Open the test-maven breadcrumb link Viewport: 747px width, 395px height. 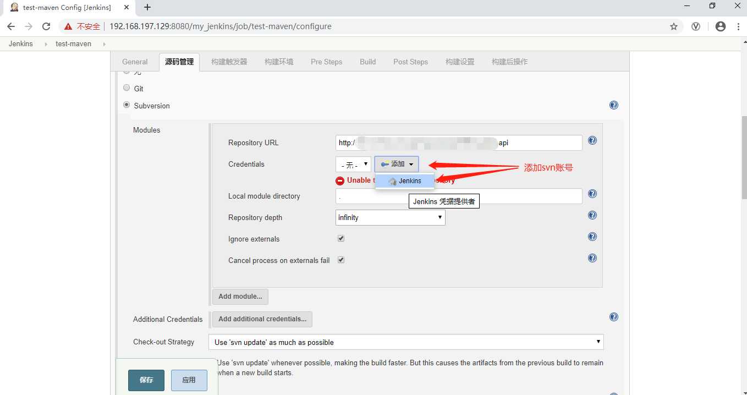point(74,43)
